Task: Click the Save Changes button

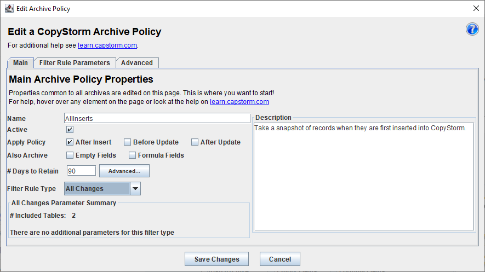Action: (216, 259)
